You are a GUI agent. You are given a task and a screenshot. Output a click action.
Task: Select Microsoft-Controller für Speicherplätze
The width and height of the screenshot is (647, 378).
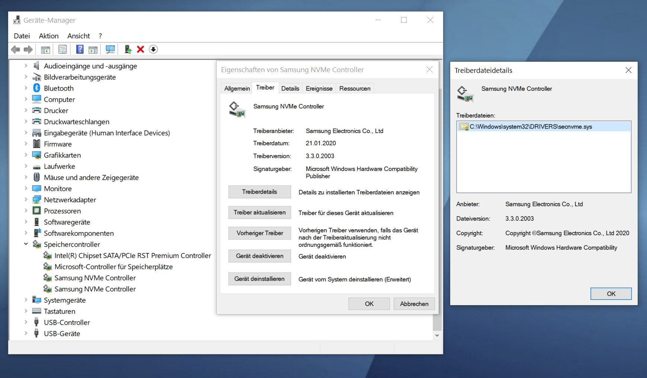tap(113, 266)
